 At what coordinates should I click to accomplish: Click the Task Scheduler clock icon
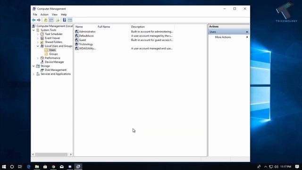coord(42,34)
